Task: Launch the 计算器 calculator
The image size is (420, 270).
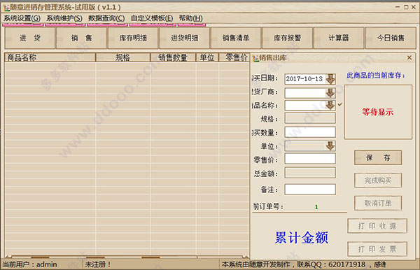Action: point(339,38)
